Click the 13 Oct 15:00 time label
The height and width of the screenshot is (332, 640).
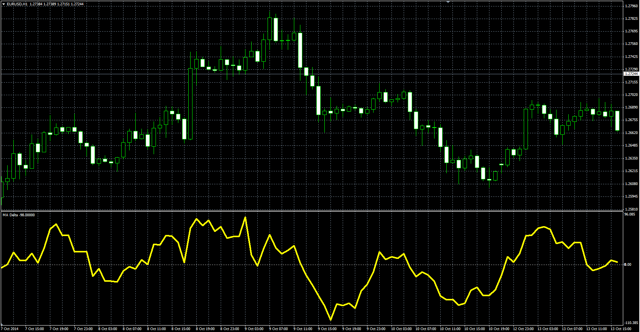click(621, 329)
